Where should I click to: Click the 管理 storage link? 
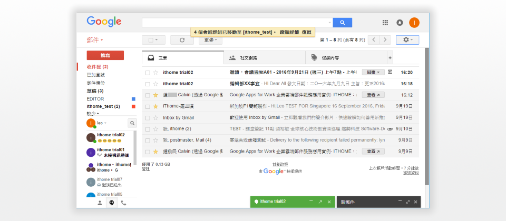tap(145, 169)
